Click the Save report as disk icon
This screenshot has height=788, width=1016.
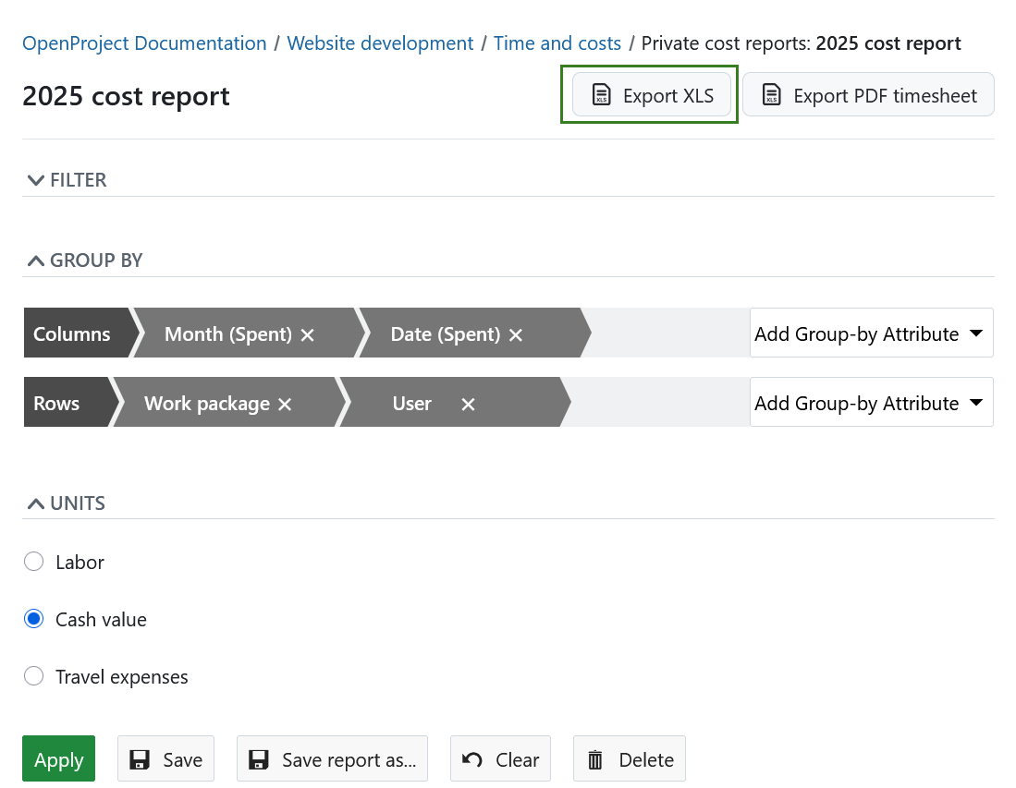click(257, 758)
